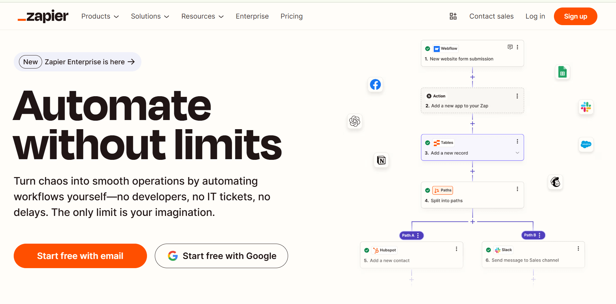Click the Webflow app badge

coord(446,49)
